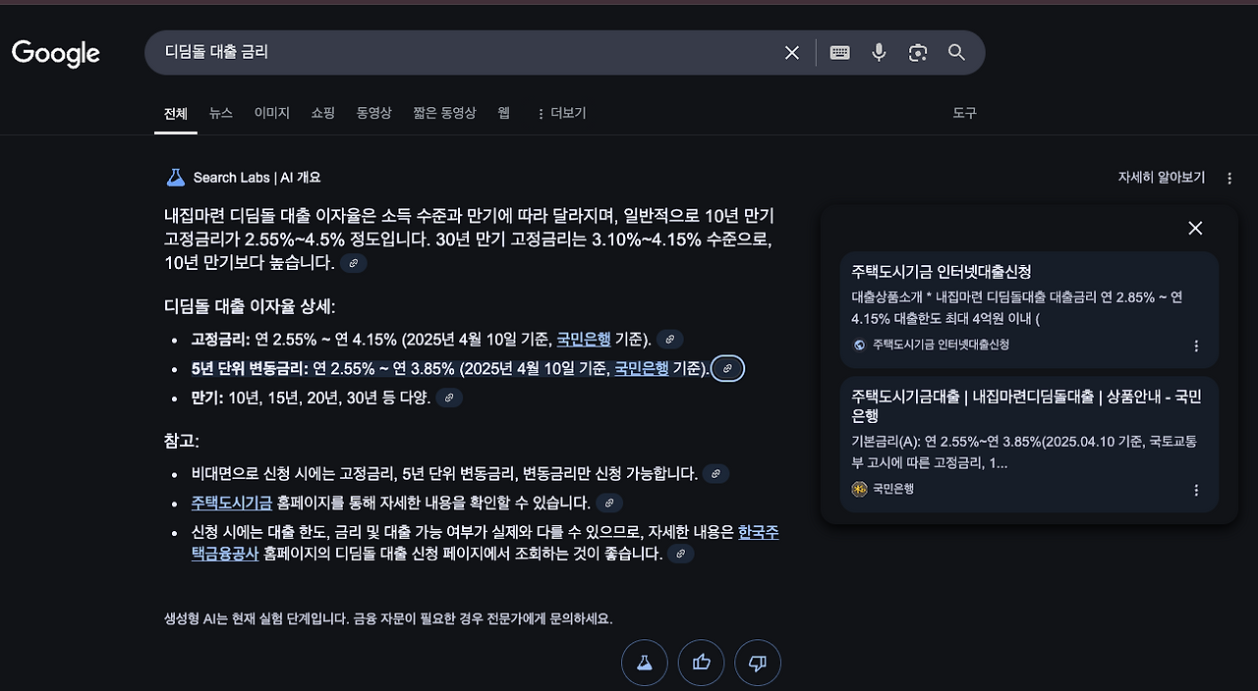Click the thumbs up button
Image resolution: width=1258 pixels, height=691 pixels.
pos(701,663)
